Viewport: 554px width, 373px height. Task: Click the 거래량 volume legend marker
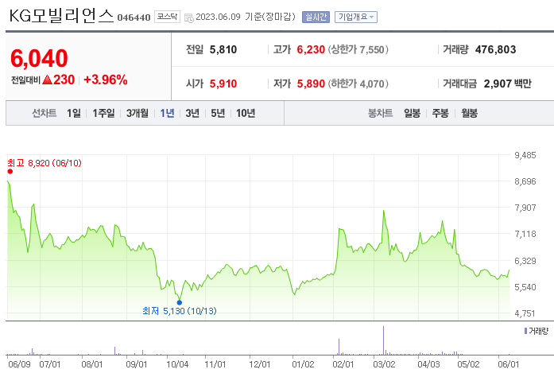pos(525,331)
